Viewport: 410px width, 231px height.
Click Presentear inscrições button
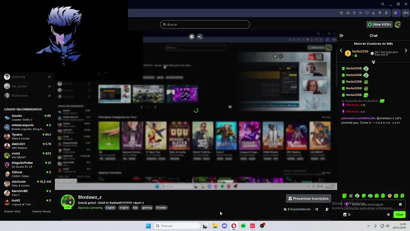308,199
